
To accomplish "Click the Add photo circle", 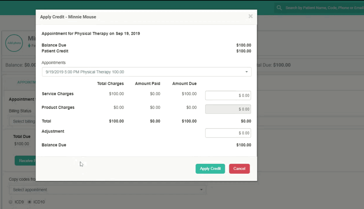I will [x=14, y=43].
